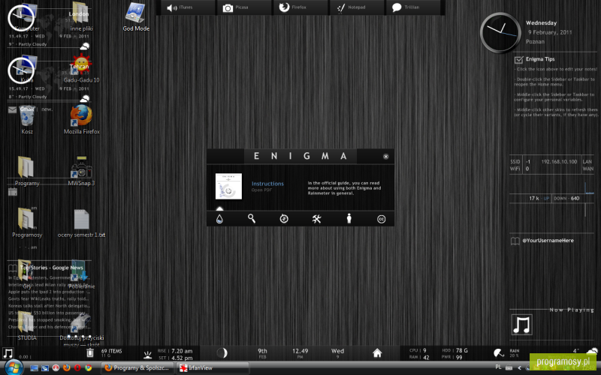Open news item 'Govts fear WikiLeaks truths'

pyautogui.click(x=49, y=298)
